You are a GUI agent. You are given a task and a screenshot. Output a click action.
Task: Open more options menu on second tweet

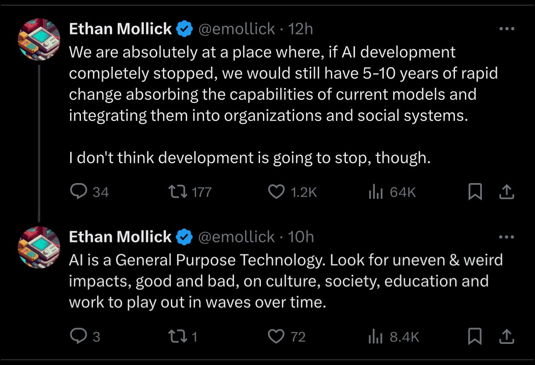coord(506,237)
